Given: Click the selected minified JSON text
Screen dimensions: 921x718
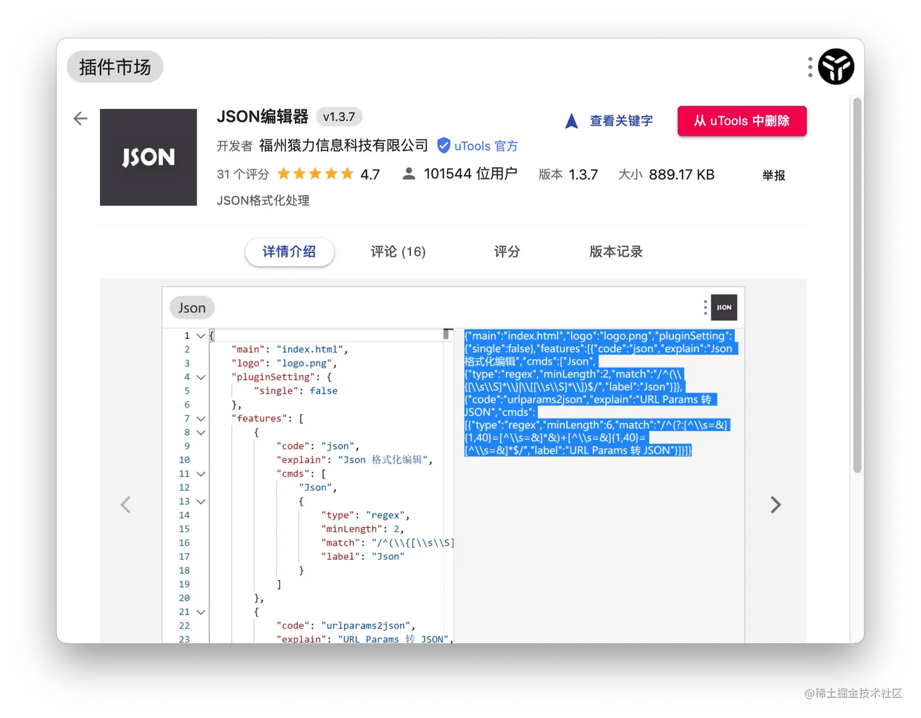Looking at the screenshot, I should tap(601, 393).
